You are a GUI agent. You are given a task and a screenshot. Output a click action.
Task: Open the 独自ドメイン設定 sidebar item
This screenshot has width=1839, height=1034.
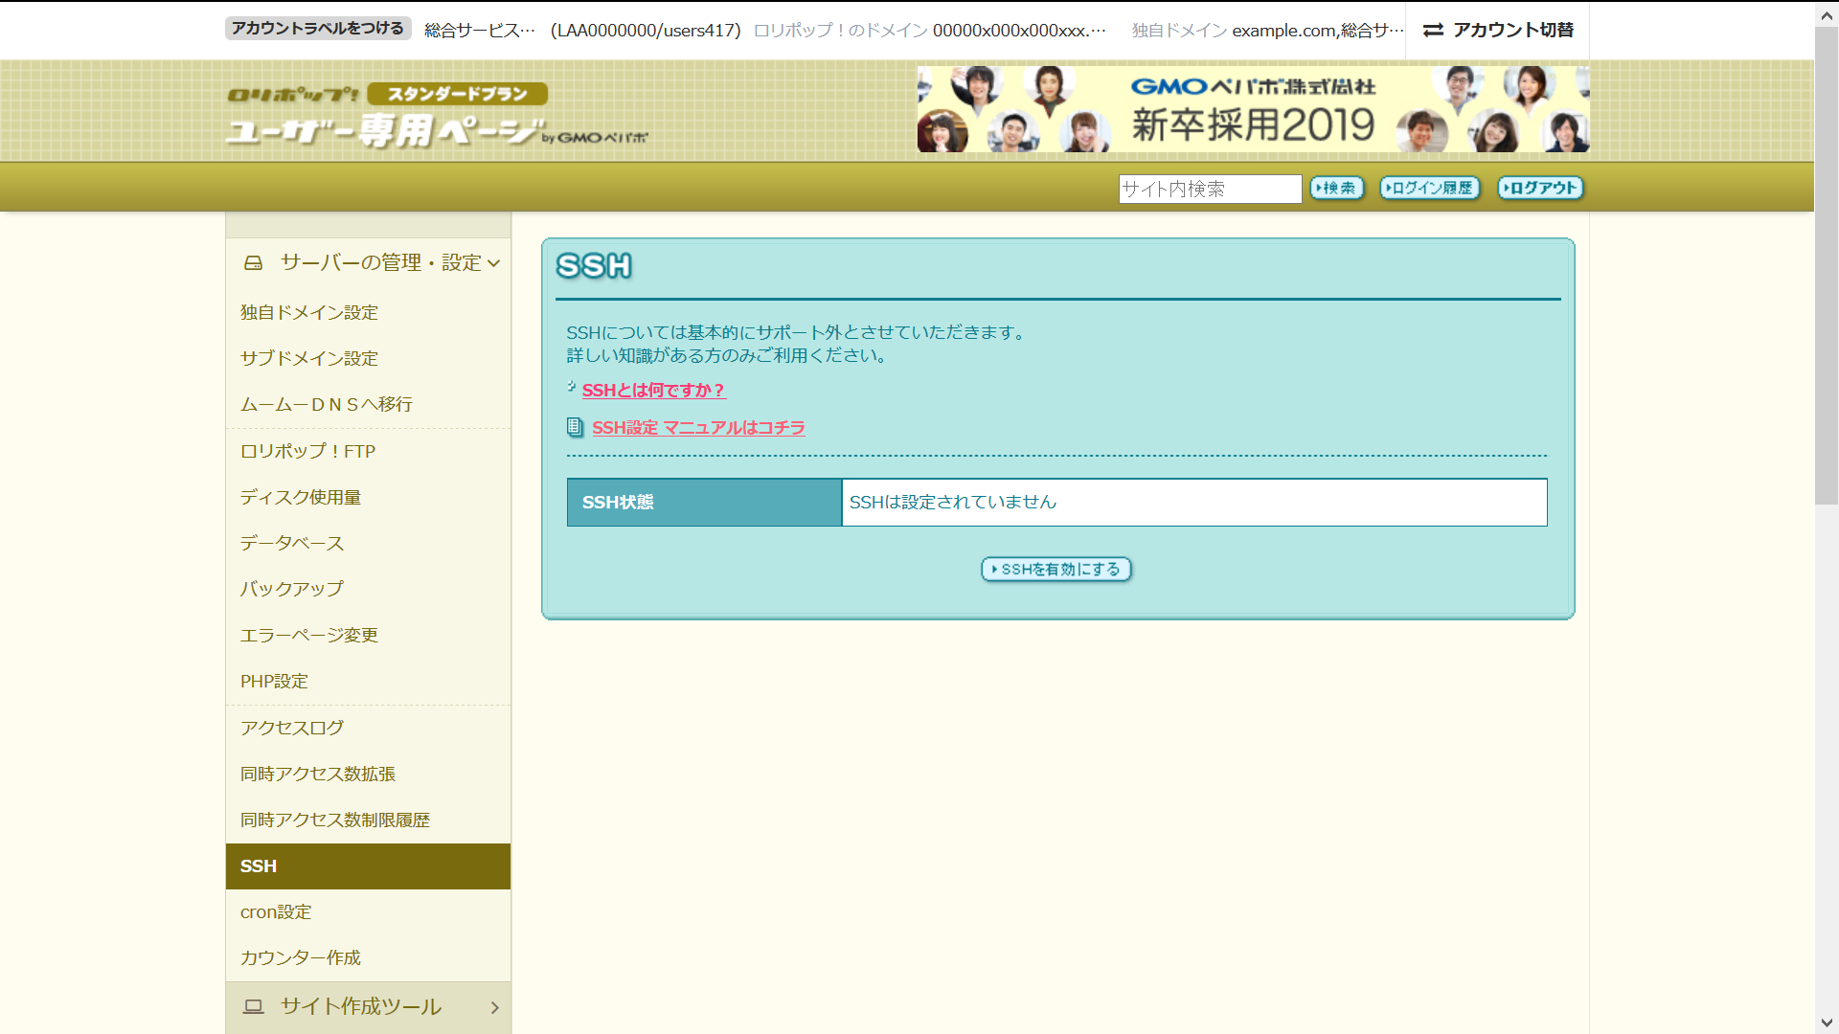tap(309, 312)
